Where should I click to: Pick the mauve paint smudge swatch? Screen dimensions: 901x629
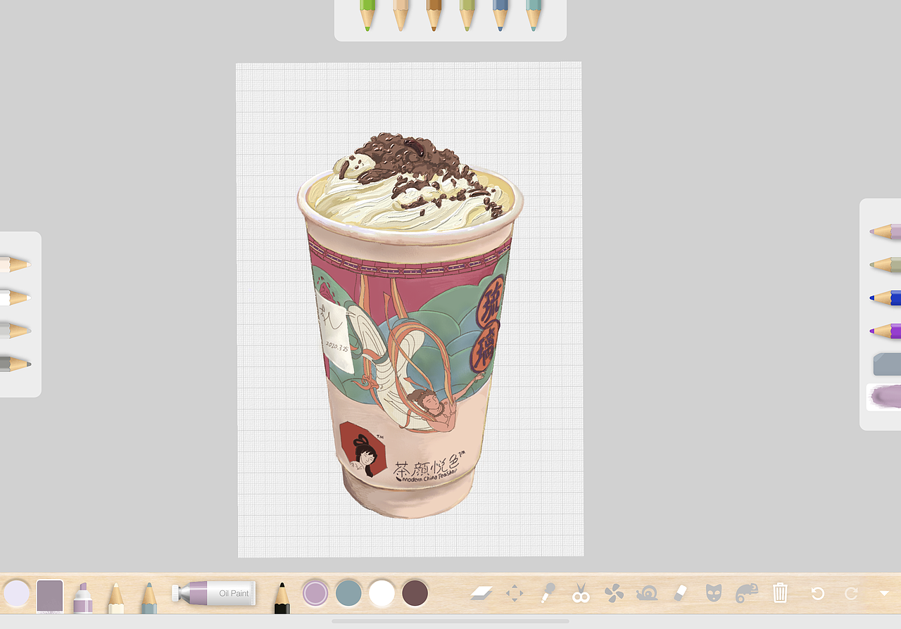[884, 397]
